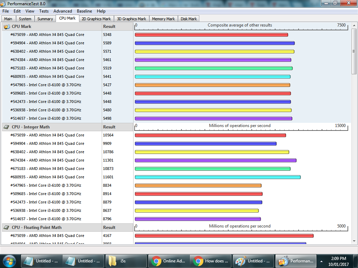The height and width of the screenshot is (268, 358).
Task: Open the Advanced menu
Action: click(x=63, y=11)
